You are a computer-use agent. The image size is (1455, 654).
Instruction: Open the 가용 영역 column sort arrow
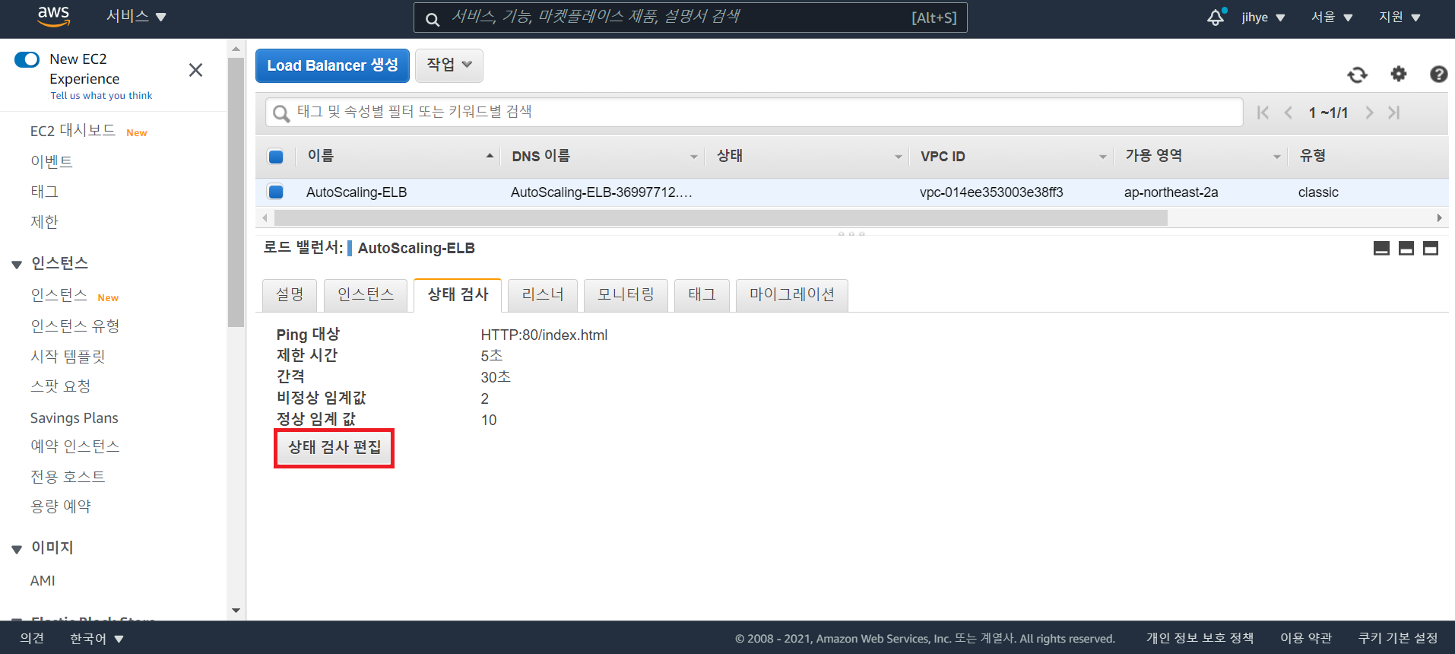coord(1276,157)
